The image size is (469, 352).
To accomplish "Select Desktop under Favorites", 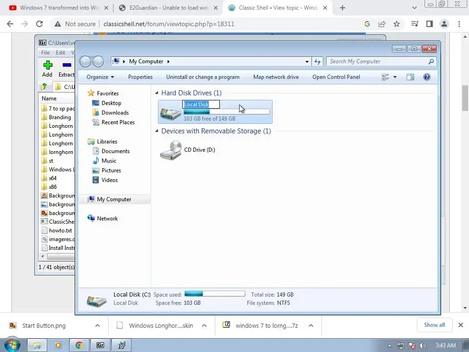I will (111, 103).
